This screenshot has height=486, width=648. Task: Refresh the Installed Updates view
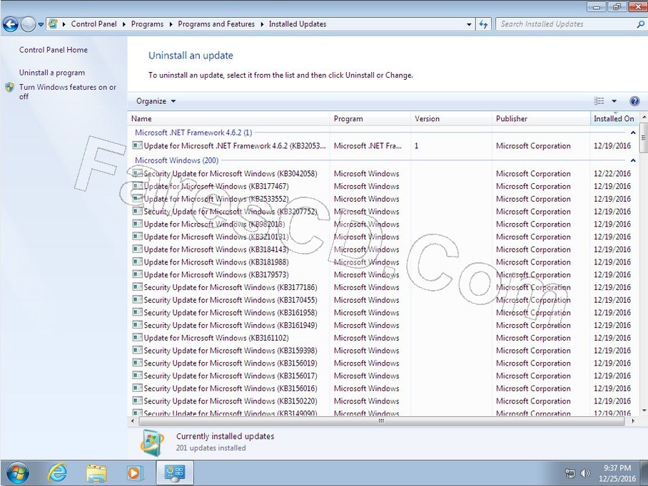pos(483,24)
